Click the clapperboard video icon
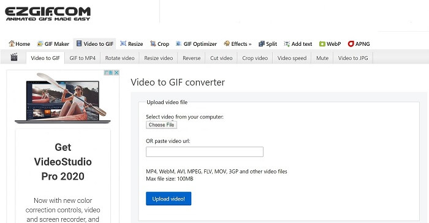 14,57
